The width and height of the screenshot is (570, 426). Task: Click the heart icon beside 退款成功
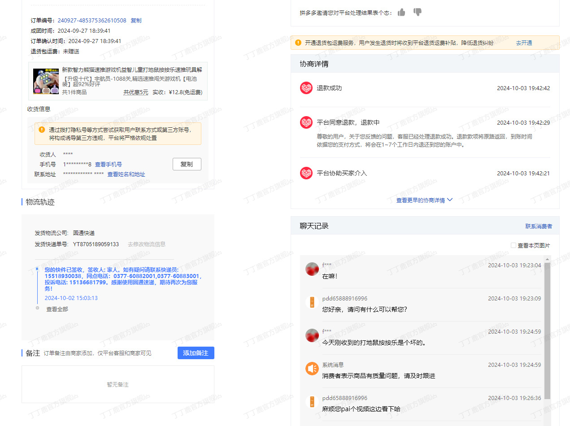pyautogui.click(x=306, y=88)
